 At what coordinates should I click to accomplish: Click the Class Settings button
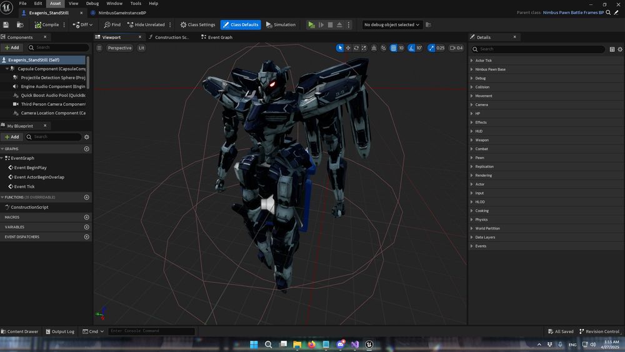pos(197,25)
